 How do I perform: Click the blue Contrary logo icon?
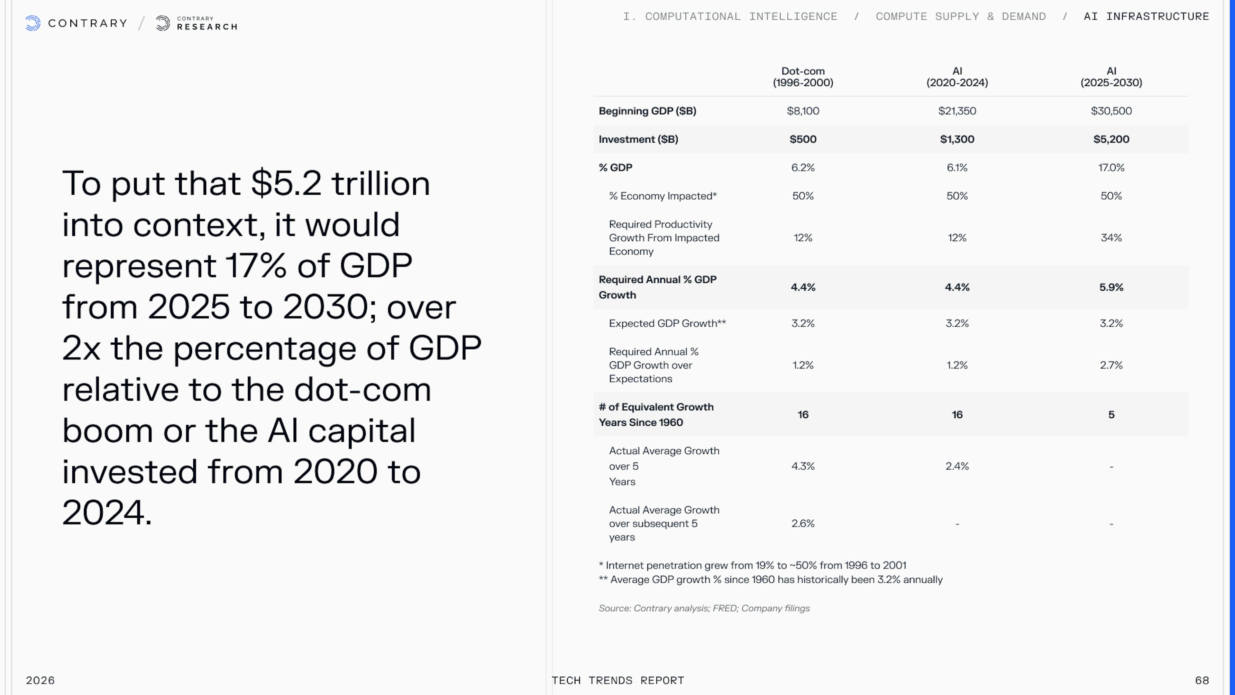pos(32,23)
